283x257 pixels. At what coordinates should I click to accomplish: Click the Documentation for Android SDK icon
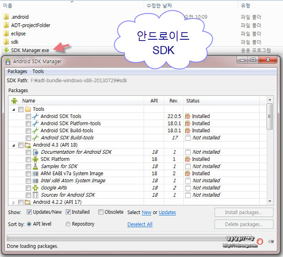(x=36, y=152)
